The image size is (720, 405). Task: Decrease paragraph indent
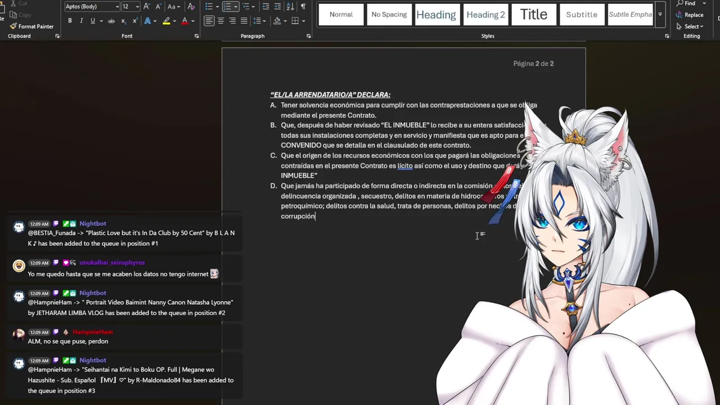[x=265, y=6]
